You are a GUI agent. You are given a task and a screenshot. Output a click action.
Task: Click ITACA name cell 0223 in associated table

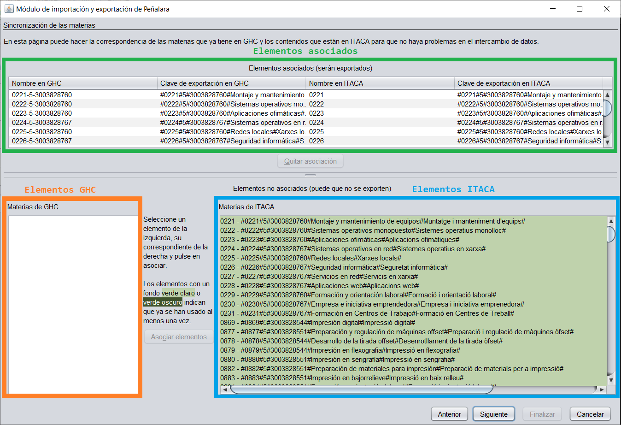click(x=380, y=113)
